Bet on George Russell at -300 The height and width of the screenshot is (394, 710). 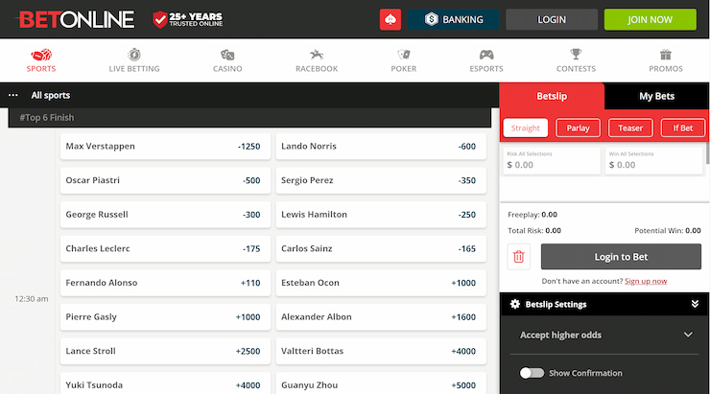coord(165,215)
